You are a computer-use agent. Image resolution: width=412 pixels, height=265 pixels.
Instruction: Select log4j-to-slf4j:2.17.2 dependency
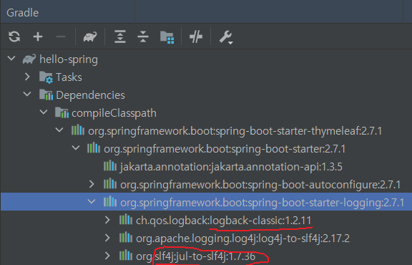pos(206,238)
